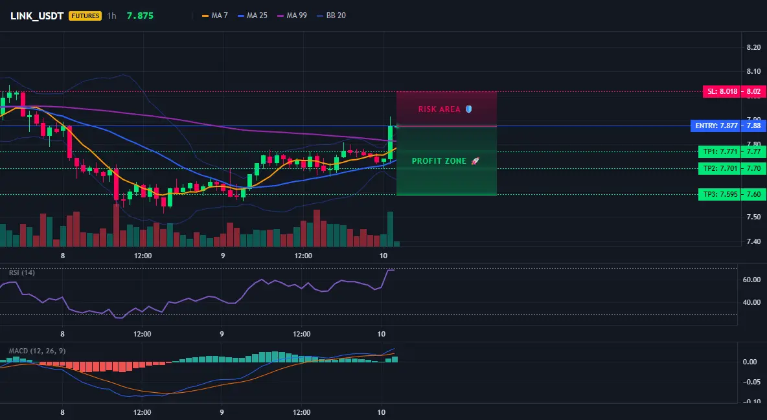Click the TP3: 7.595 target label
This screenshot has height=420, width=767.
(x=719, y=194)
